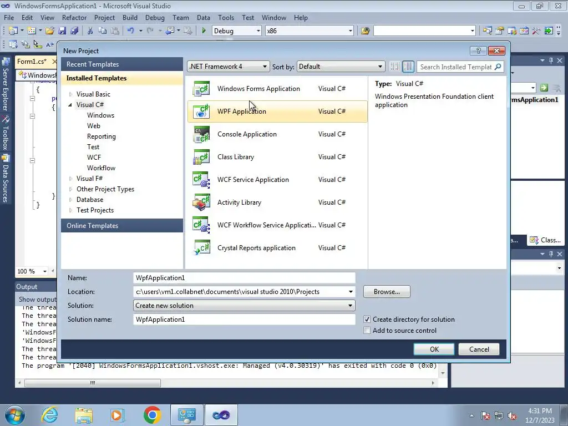Click the Find in Files icon
Viewport: 568px width, 426px height.
(365, 31)
